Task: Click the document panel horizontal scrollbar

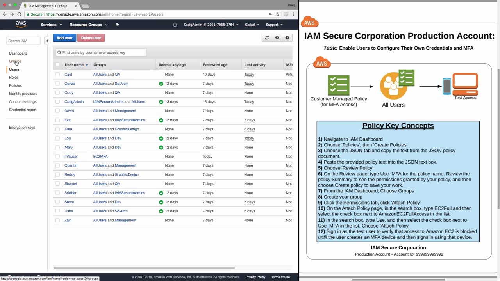Action: coord(398,279)
